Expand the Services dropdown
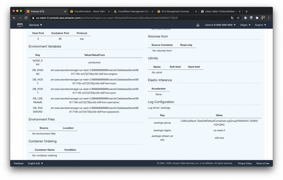The width and height of the screenshot is (283, 180). click(x=36, y=25)
